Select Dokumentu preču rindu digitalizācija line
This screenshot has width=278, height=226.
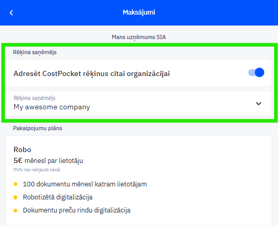(77, 210)
